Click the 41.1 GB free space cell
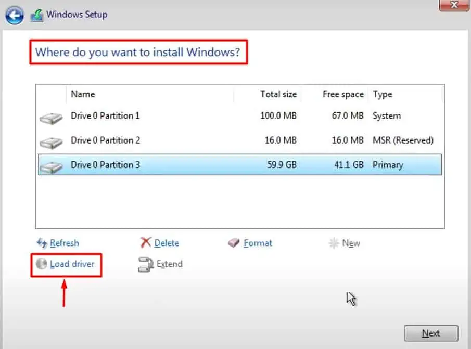 coord(349,165)
